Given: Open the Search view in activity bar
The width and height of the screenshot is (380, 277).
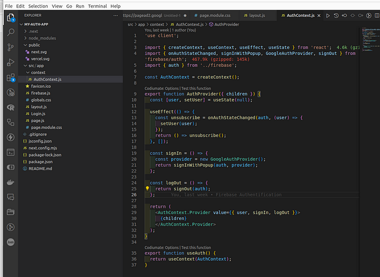Looking at the screenshot, I should point(11,32).
